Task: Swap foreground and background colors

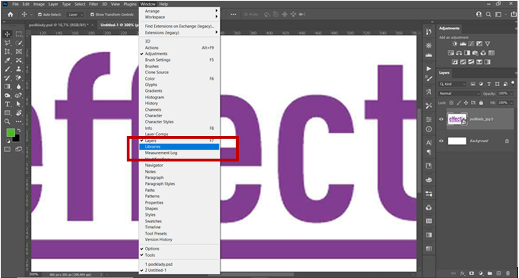Action: 18,131
